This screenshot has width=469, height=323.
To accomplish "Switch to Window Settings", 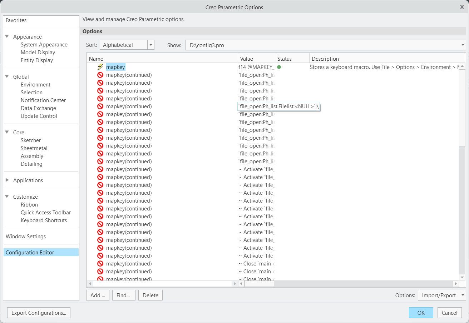I will [x=25, y=236].
